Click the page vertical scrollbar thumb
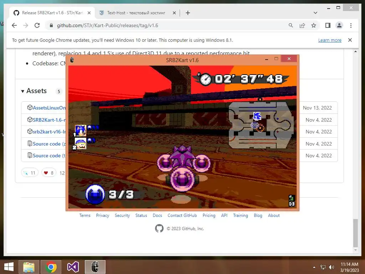365x274 pixels. [x=355, y=233]
